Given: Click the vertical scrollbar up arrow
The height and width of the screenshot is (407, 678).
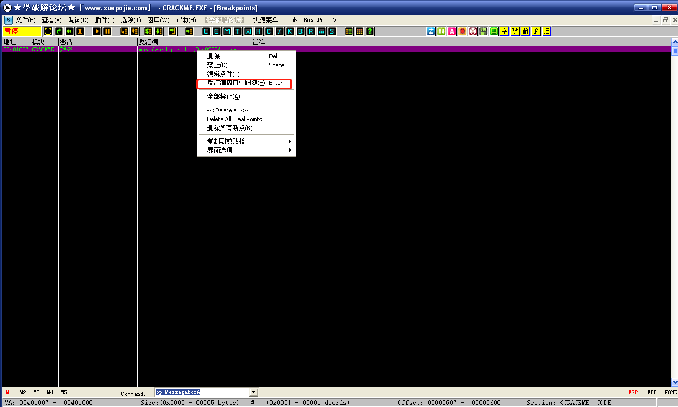Looking at the screenshot, I should [x=674, y=42].
